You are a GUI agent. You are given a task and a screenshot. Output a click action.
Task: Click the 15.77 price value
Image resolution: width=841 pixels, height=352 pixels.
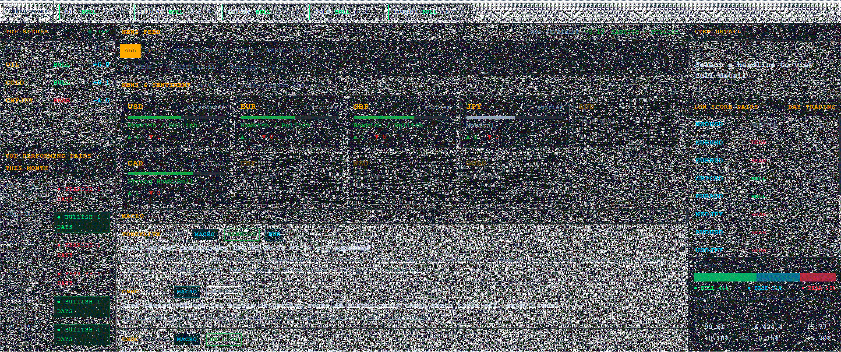817,327
